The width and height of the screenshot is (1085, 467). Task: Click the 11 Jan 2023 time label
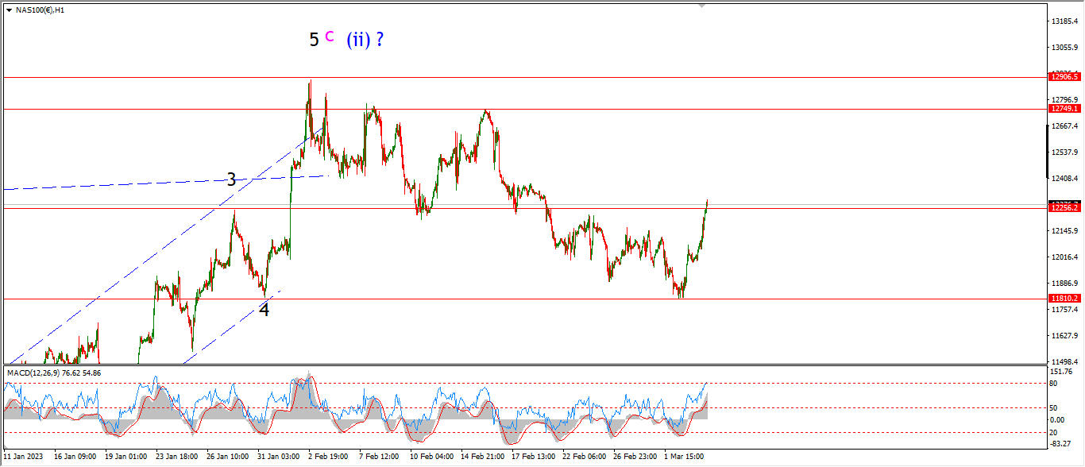(x=23, y=457)
